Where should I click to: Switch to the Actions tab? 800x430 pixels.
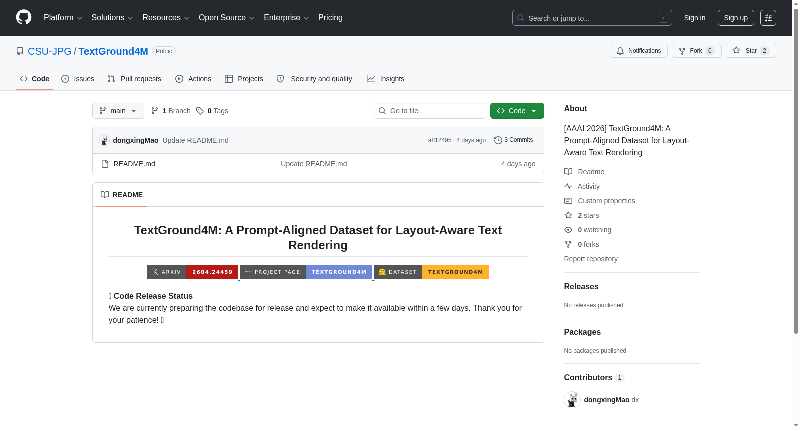(x=193, y=79)
